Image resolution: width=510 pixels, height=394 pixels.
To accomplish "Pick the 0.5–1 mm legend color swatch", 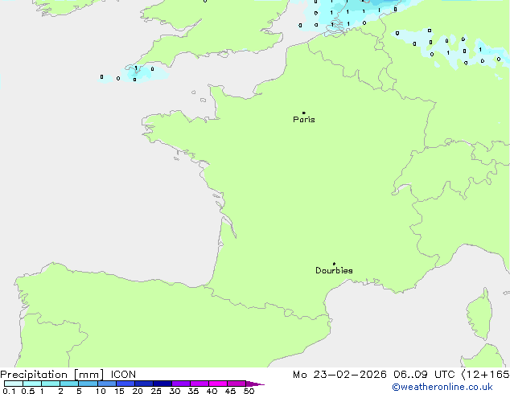I will [32, 384].
